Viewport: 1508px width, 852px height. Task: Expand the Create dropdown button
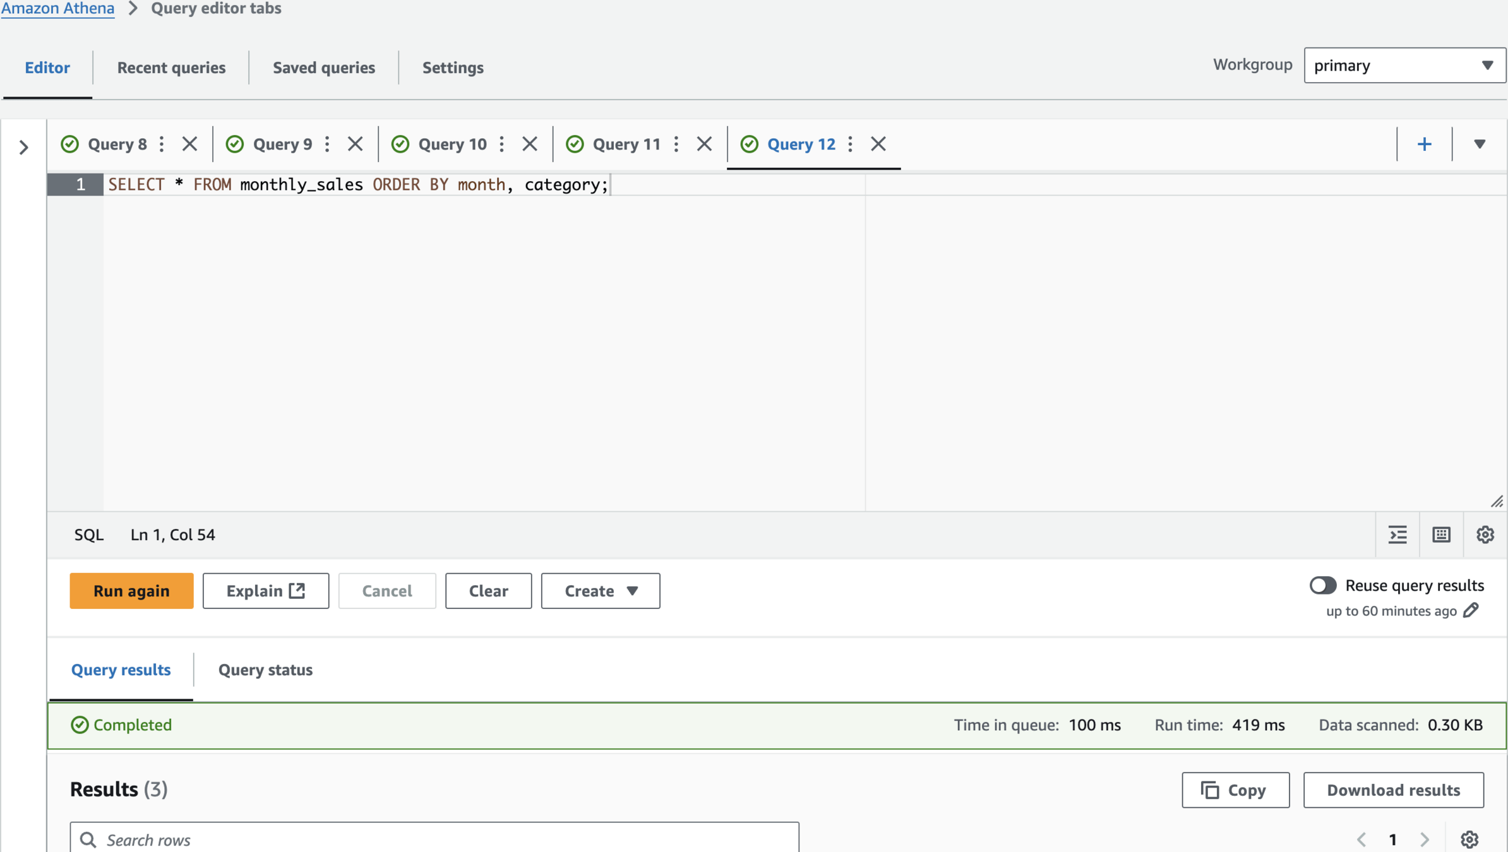pyautogui.click(x=600, y=591)
